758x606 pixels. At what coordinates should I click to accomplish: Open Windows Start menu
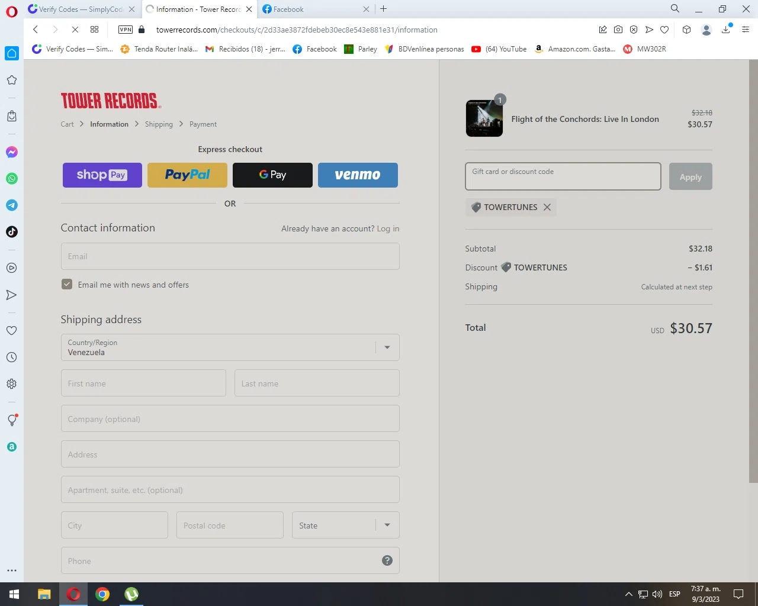coord(14,594)
